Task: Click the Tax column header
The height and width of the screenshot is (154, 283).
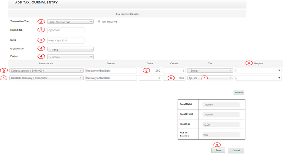Action: tap(210, 64)
